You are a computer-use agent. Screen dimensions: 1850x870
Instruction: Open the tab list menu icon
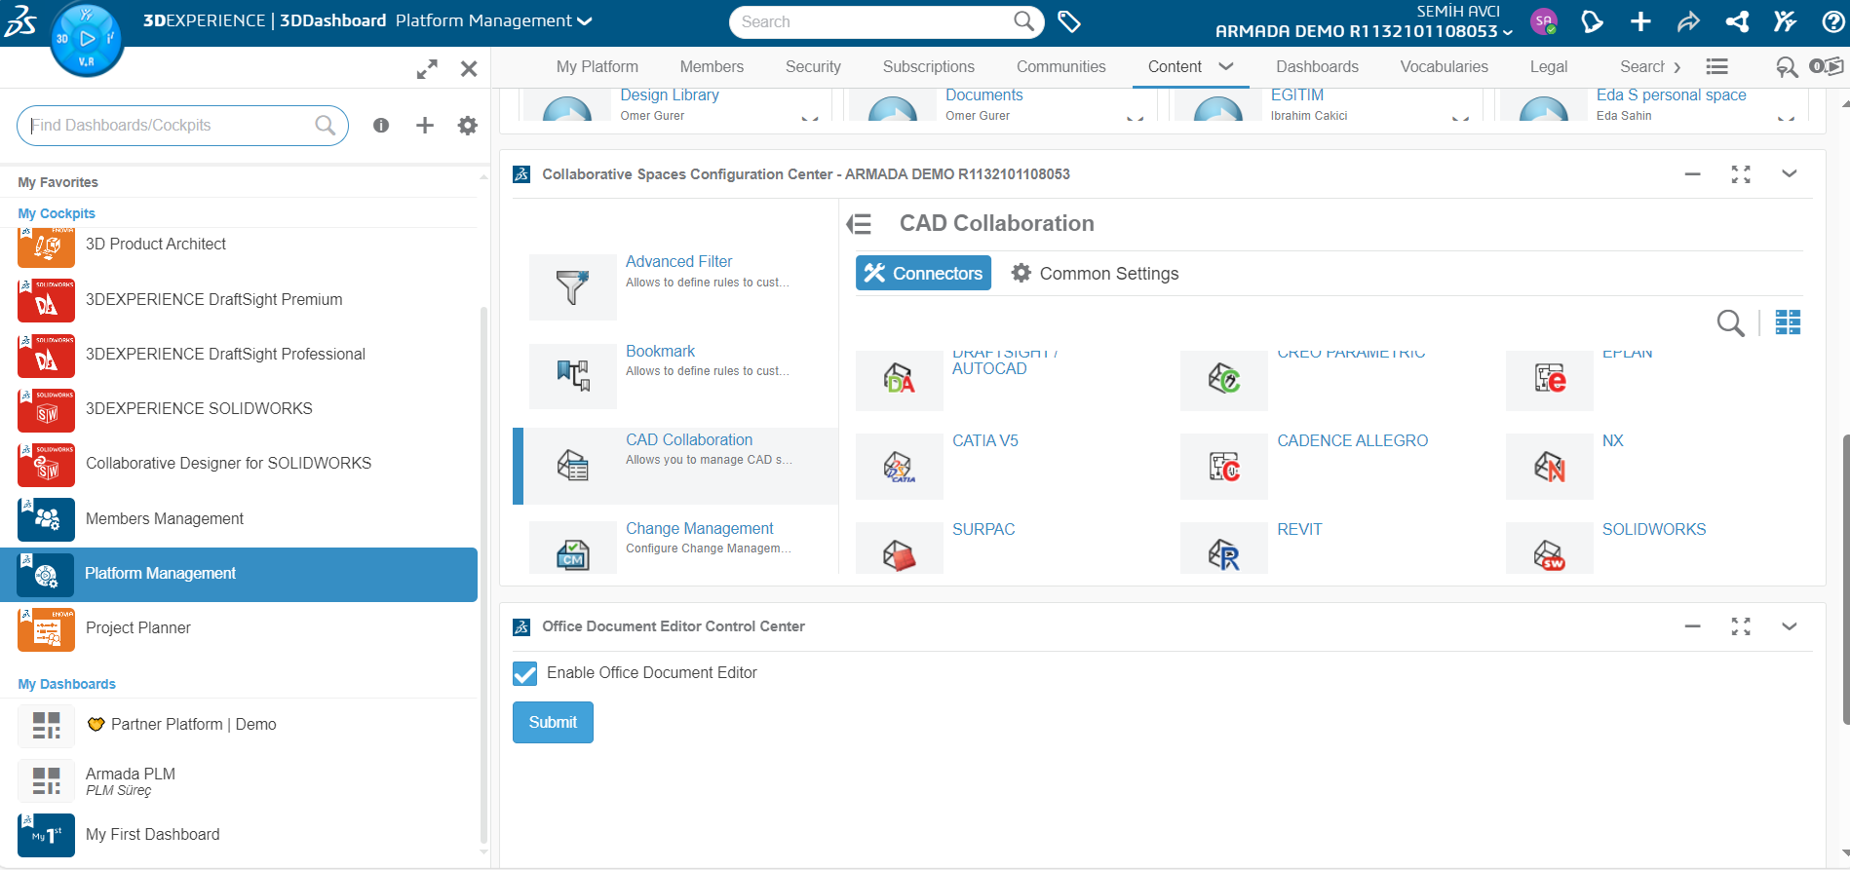pos(1717,66)
